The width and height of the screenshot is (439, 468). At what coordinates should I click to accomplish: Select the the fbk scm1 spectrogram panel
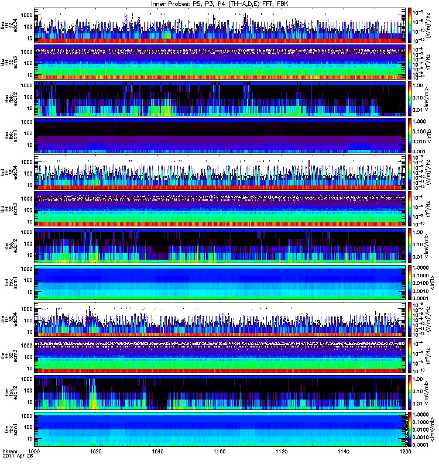click(220, 429)
